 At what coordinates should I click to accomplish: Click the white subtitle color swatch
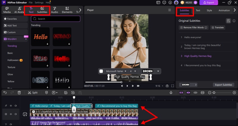coord(101,71)
